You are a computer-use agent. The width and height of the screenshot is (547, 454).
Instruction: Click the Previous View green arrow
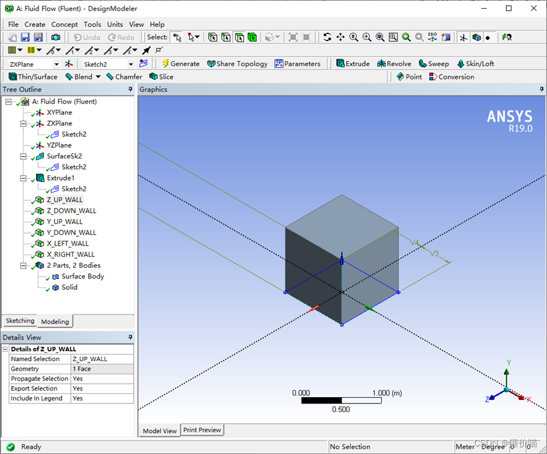(x=406, y=37)
